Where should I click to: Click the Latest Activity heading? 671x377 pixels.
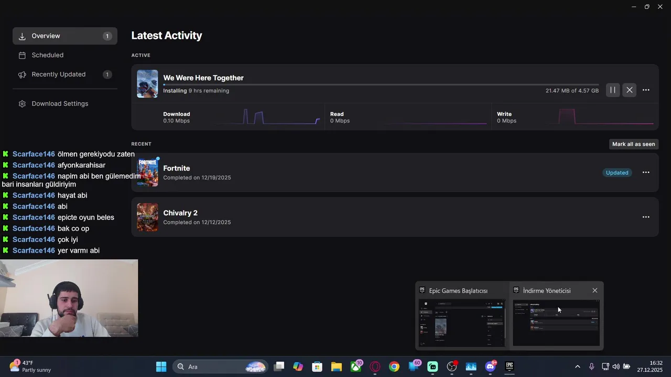coord(167,36)
